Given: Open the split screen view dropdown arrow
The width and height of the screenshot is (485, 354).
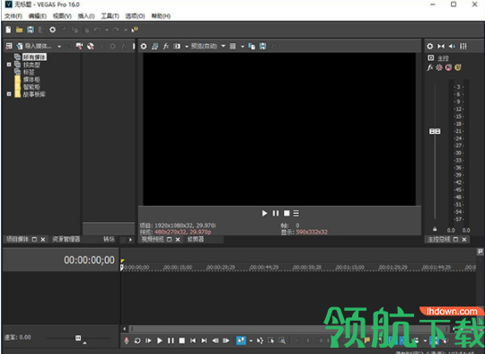Looking at the screenshot, I should point(187,47).
